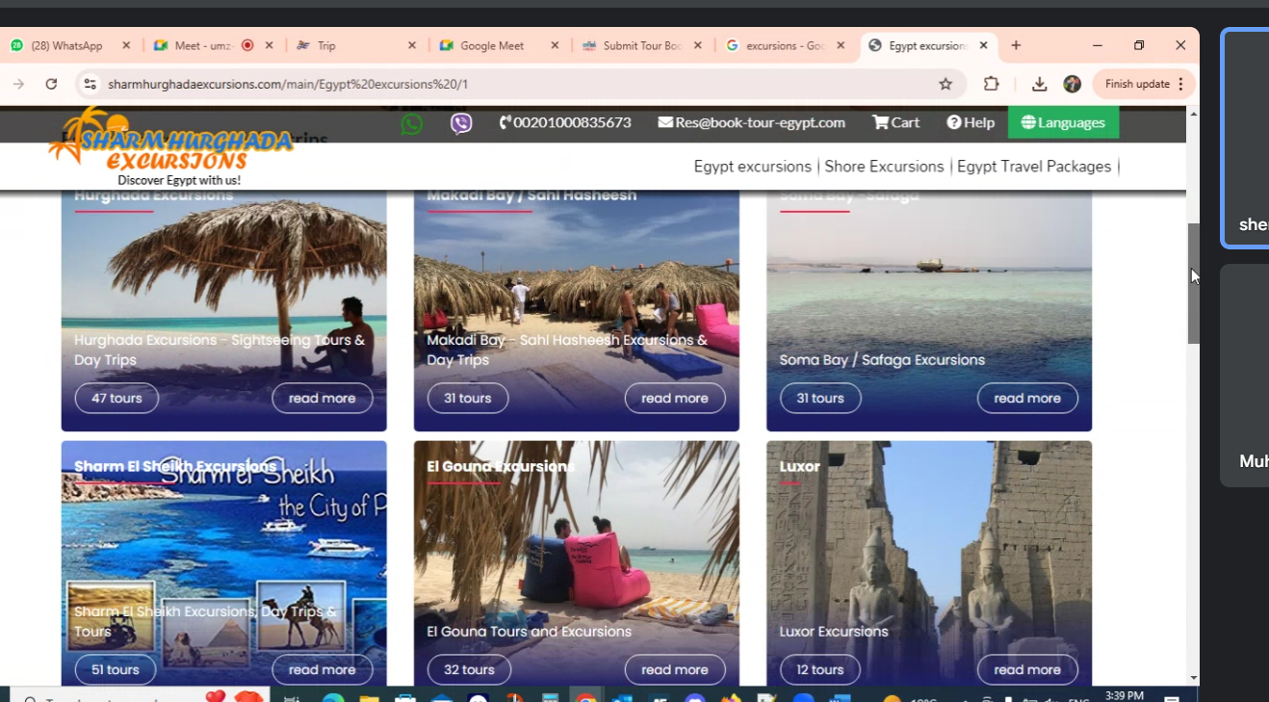This screenshot has height=702, width=1269.
Task: Click the page vertical scrollbar thumb
Action: point(1193,283)
